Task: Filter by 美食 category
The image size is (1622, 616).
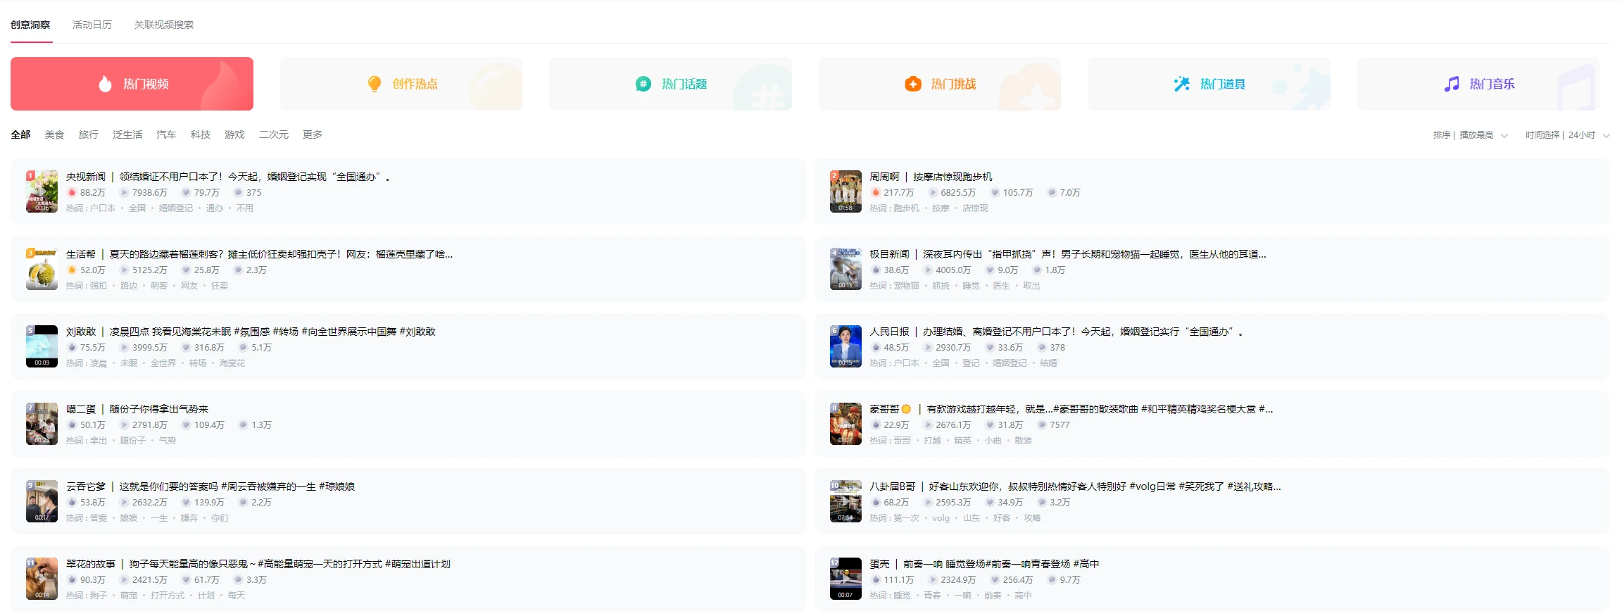Action: [54, 134]
